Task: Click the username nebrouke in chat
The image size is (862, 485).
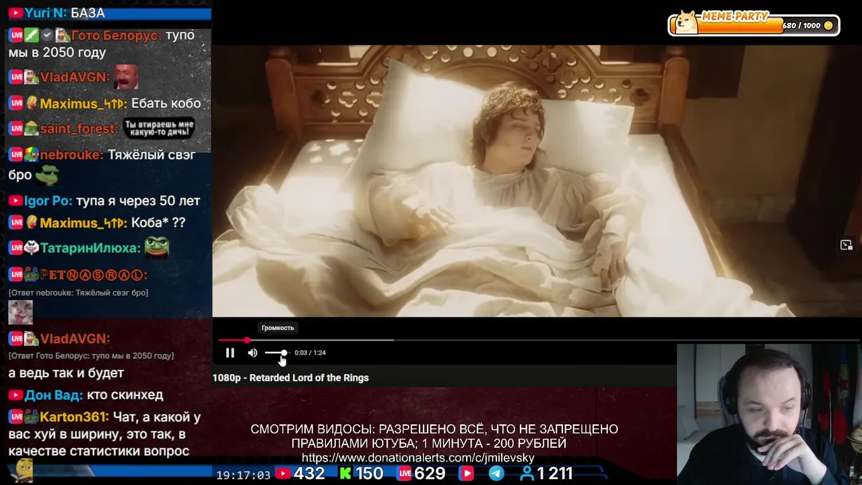Action: (71, 155)
